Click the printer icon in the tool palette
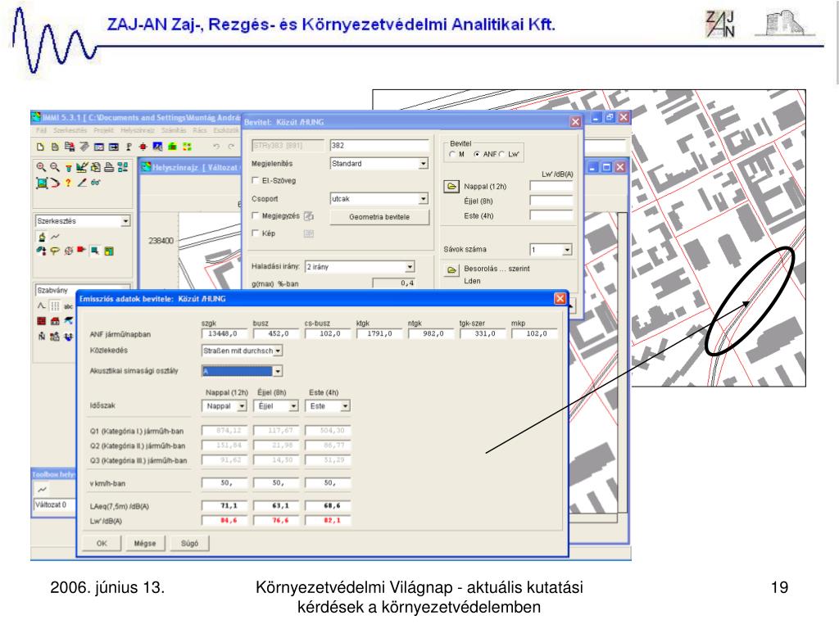Screen dimensions: 839x629 109,167
